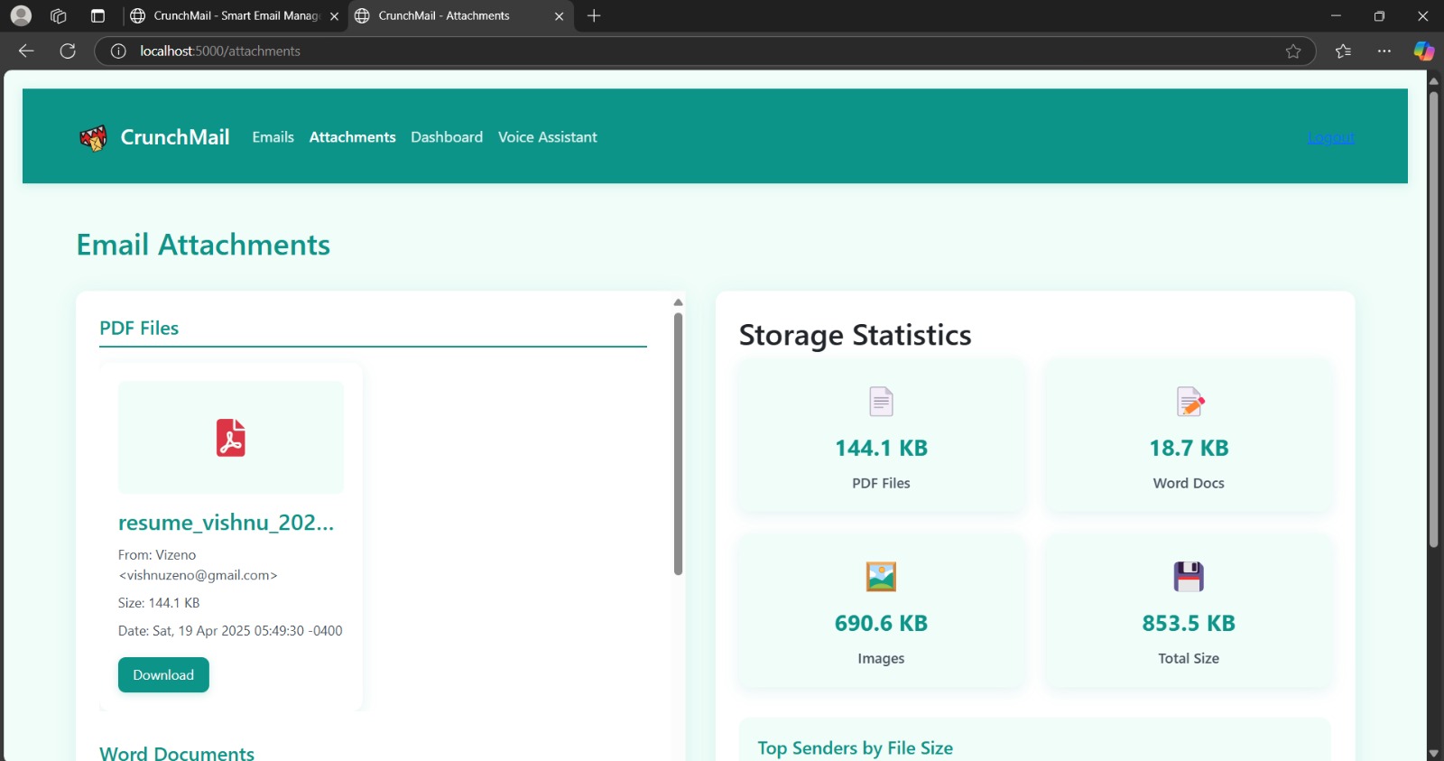Viewport: 1444px width, 761px height.
Task: Click the Images picture icon
Action: pyautogui.click(x=881, y=577)
